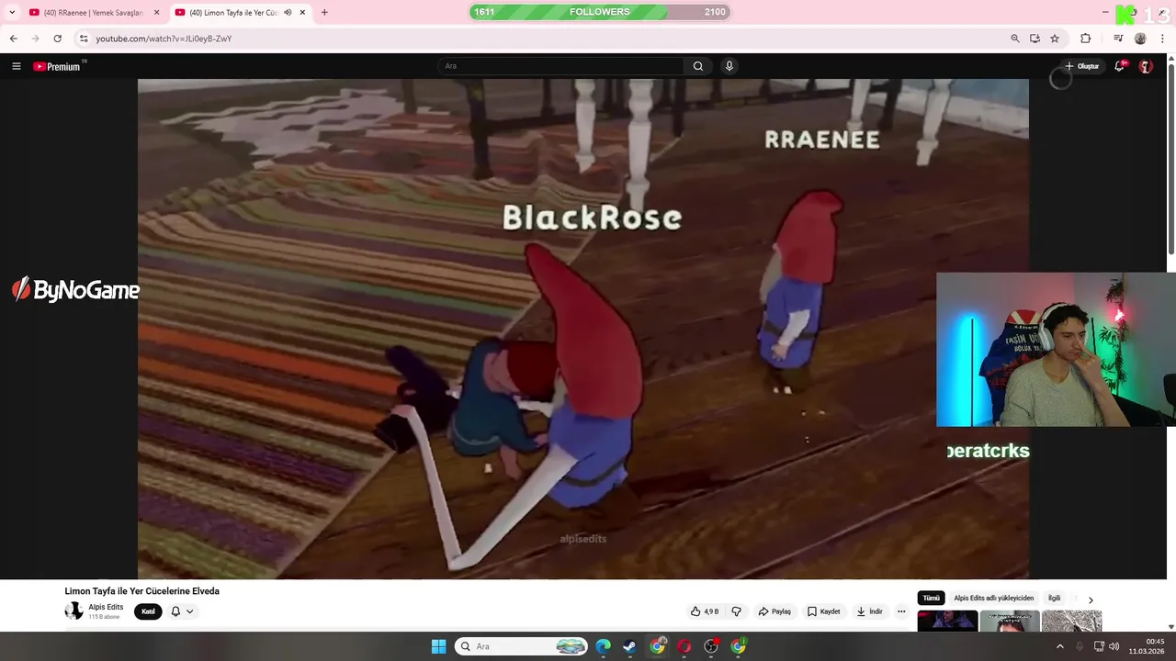Click the Oluştur create button
The height and width of the screenshot is (661, 1176).
[1082, 66]
